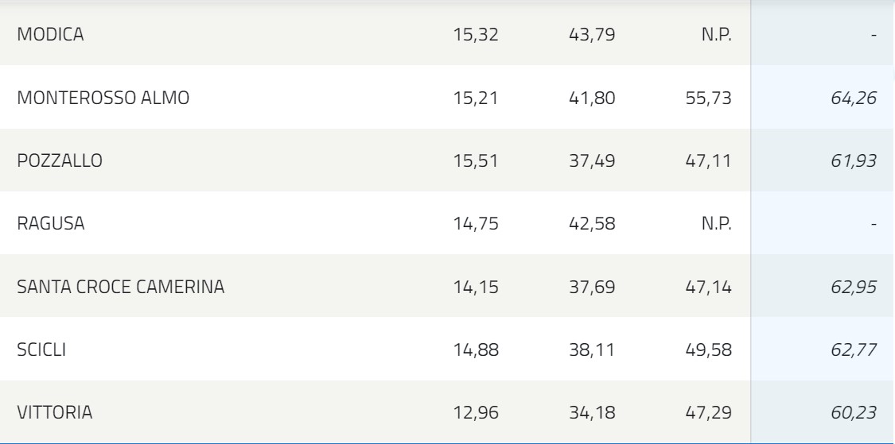Click Santa Croce Camerina's 62,95 value

tap(854, 287)
